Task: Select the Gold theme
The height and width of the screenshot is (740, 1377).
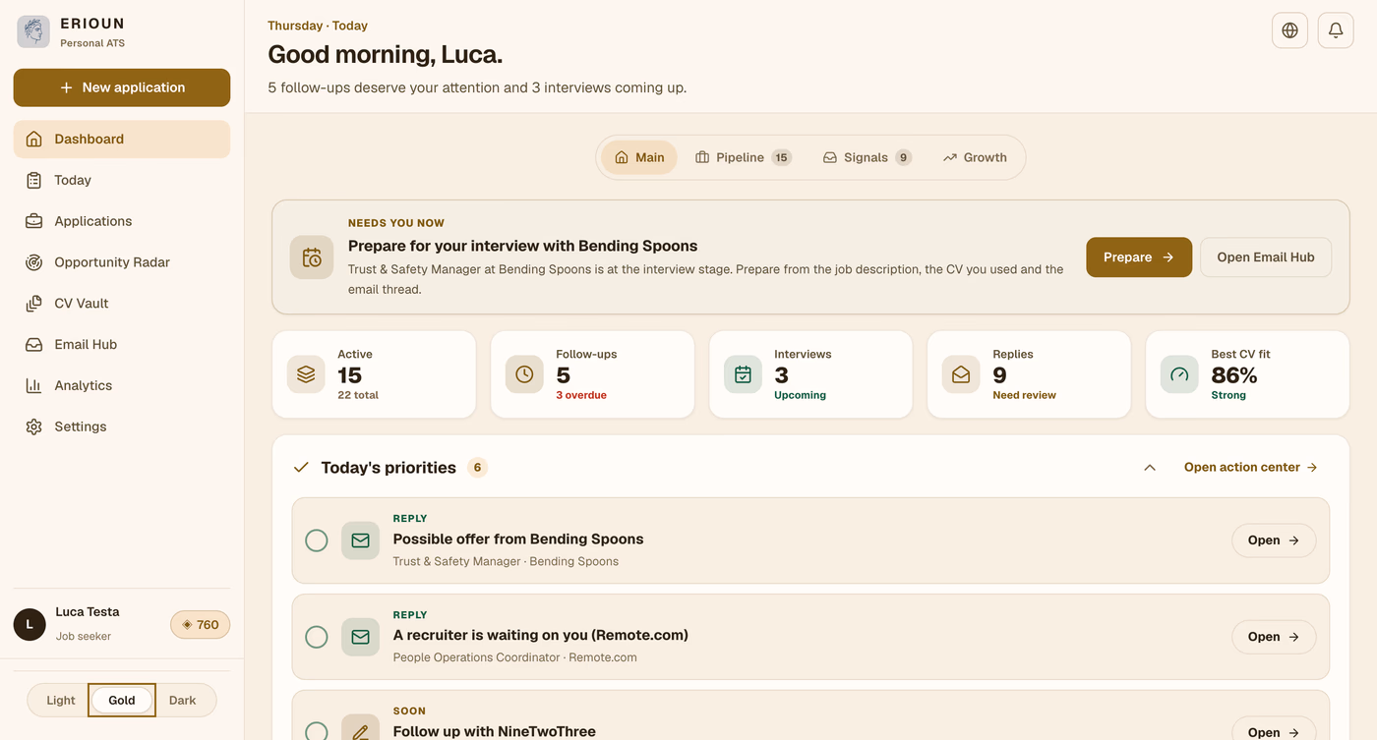Action: (x=122, y=701)
